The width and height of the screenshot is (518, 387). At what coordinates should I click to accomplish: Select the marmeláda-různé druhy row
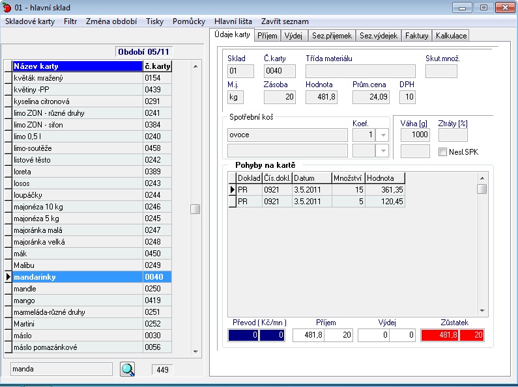[92, 312]
